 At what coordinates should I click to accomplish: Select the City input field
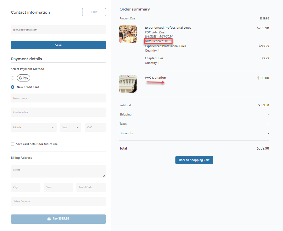coord(25,187)
